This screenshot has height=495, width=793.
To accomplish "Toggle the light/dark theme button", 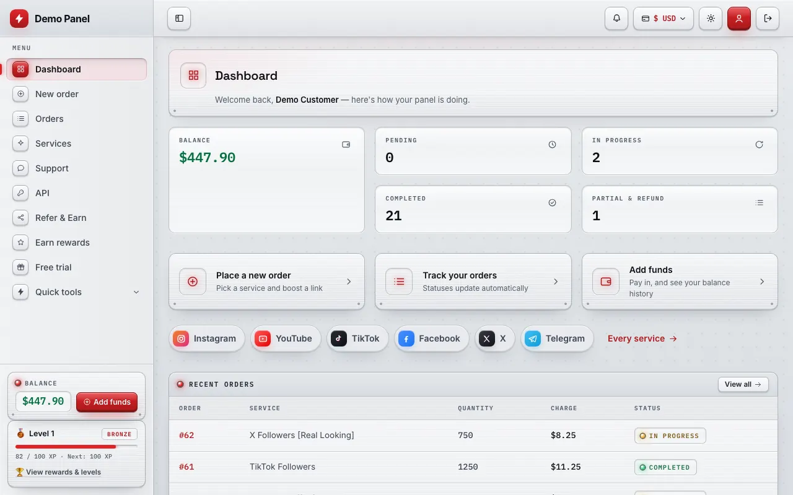I will tap(711, 19).
